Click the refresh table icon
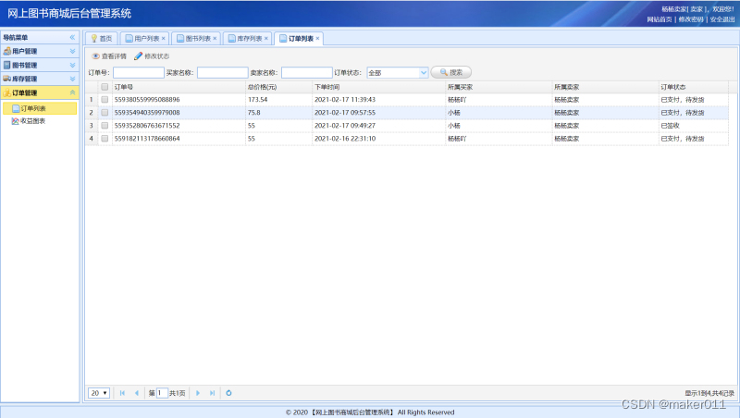The image size is (740, 418). tap(228, 393)
